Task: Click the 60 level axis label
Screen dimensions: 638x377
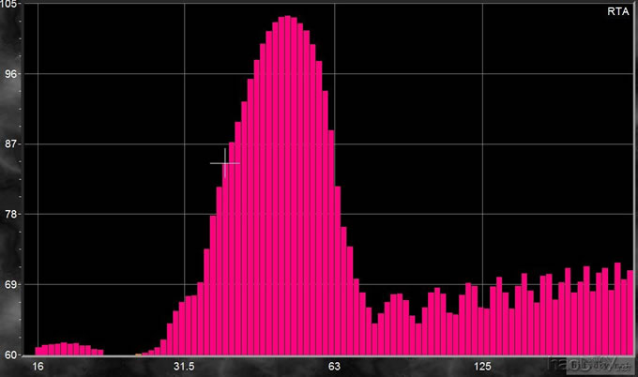Action: (x=15, y=354)
